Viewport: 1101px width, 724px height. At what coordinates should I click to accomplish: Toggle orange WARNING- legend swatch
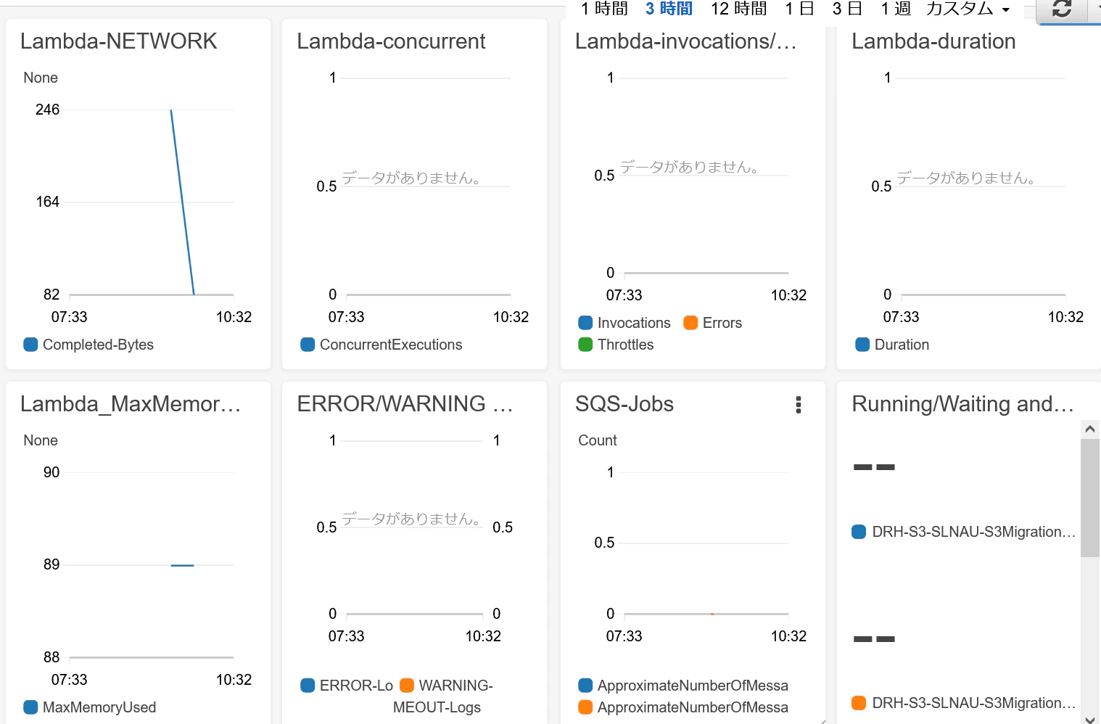coord(407,686)
